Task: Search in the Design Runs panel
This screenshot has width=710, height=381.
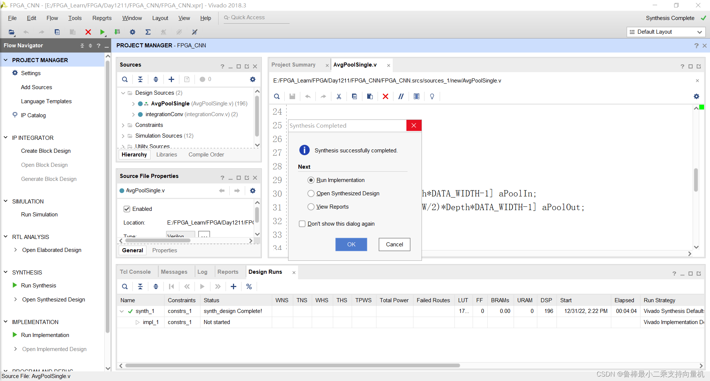Action: [125, 287]
